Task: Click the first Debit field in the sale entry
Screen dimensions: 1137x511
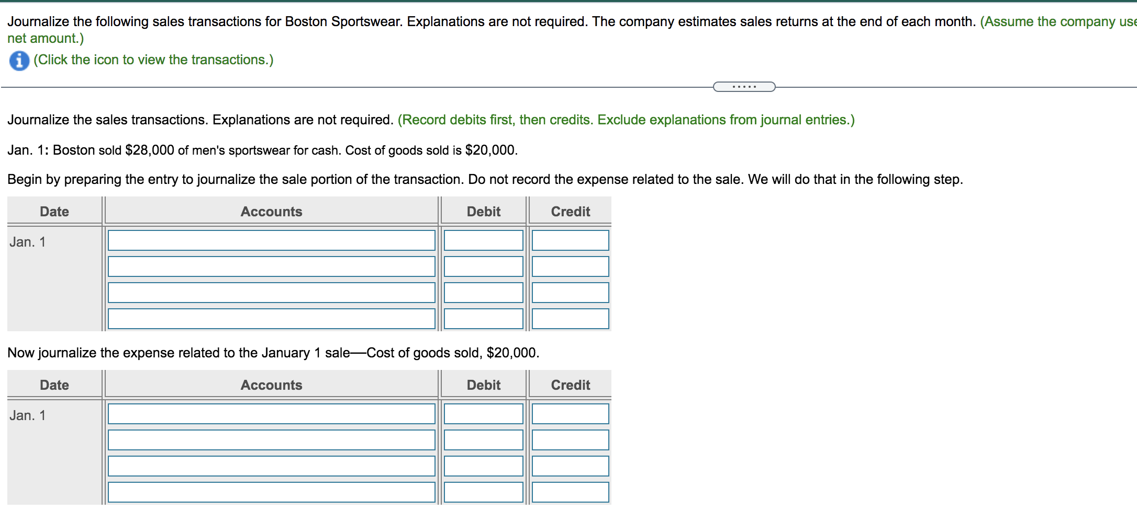Action: point(483,240)
